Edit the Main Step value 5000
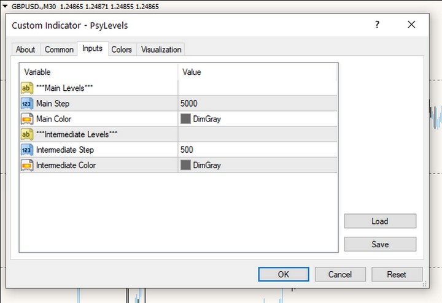The width and height of the screenshot is (442, 303). pyautogui.click(x=257, y=103)
